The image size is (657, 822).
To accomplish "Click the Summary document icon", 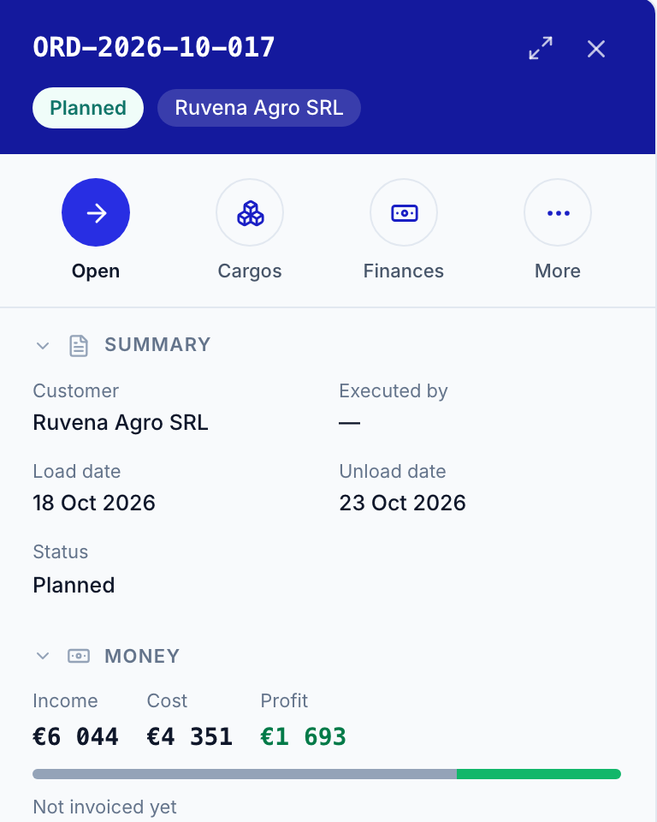I will coord(79,346).
